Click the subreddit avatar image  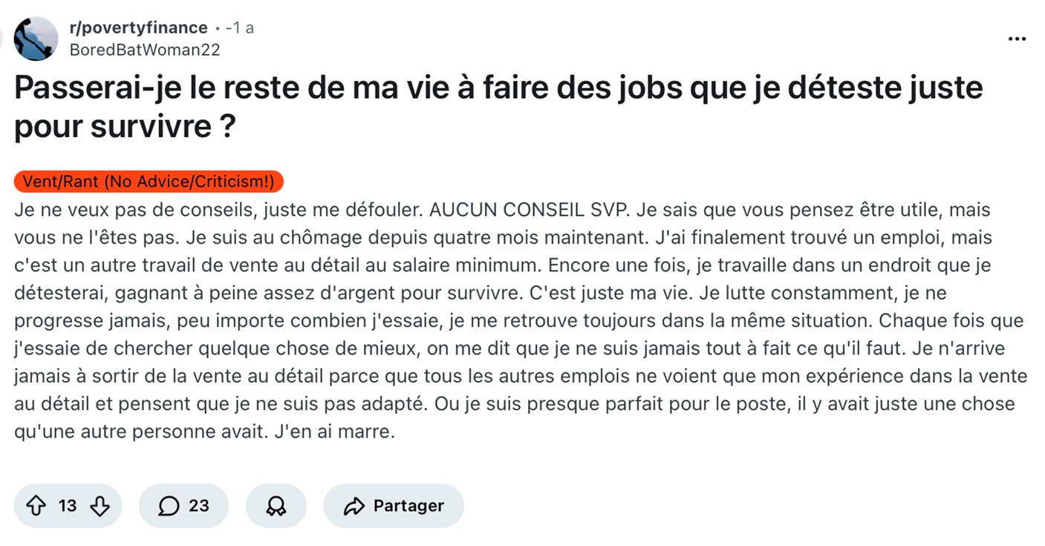pos(36,39)
